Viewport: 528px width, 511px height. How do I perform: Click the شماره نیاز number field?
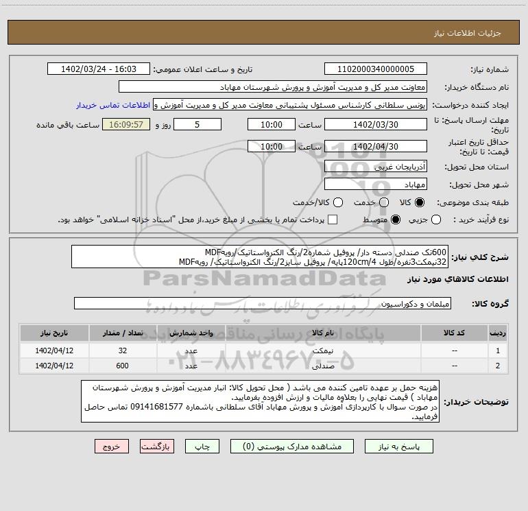[376, 69]
